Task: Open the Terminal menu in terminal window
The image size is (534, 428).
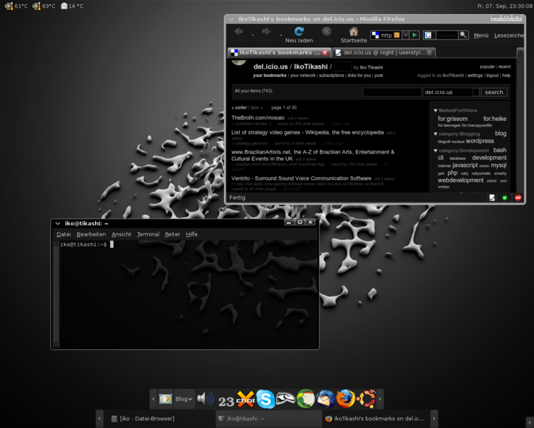Action: click(148, 234)
